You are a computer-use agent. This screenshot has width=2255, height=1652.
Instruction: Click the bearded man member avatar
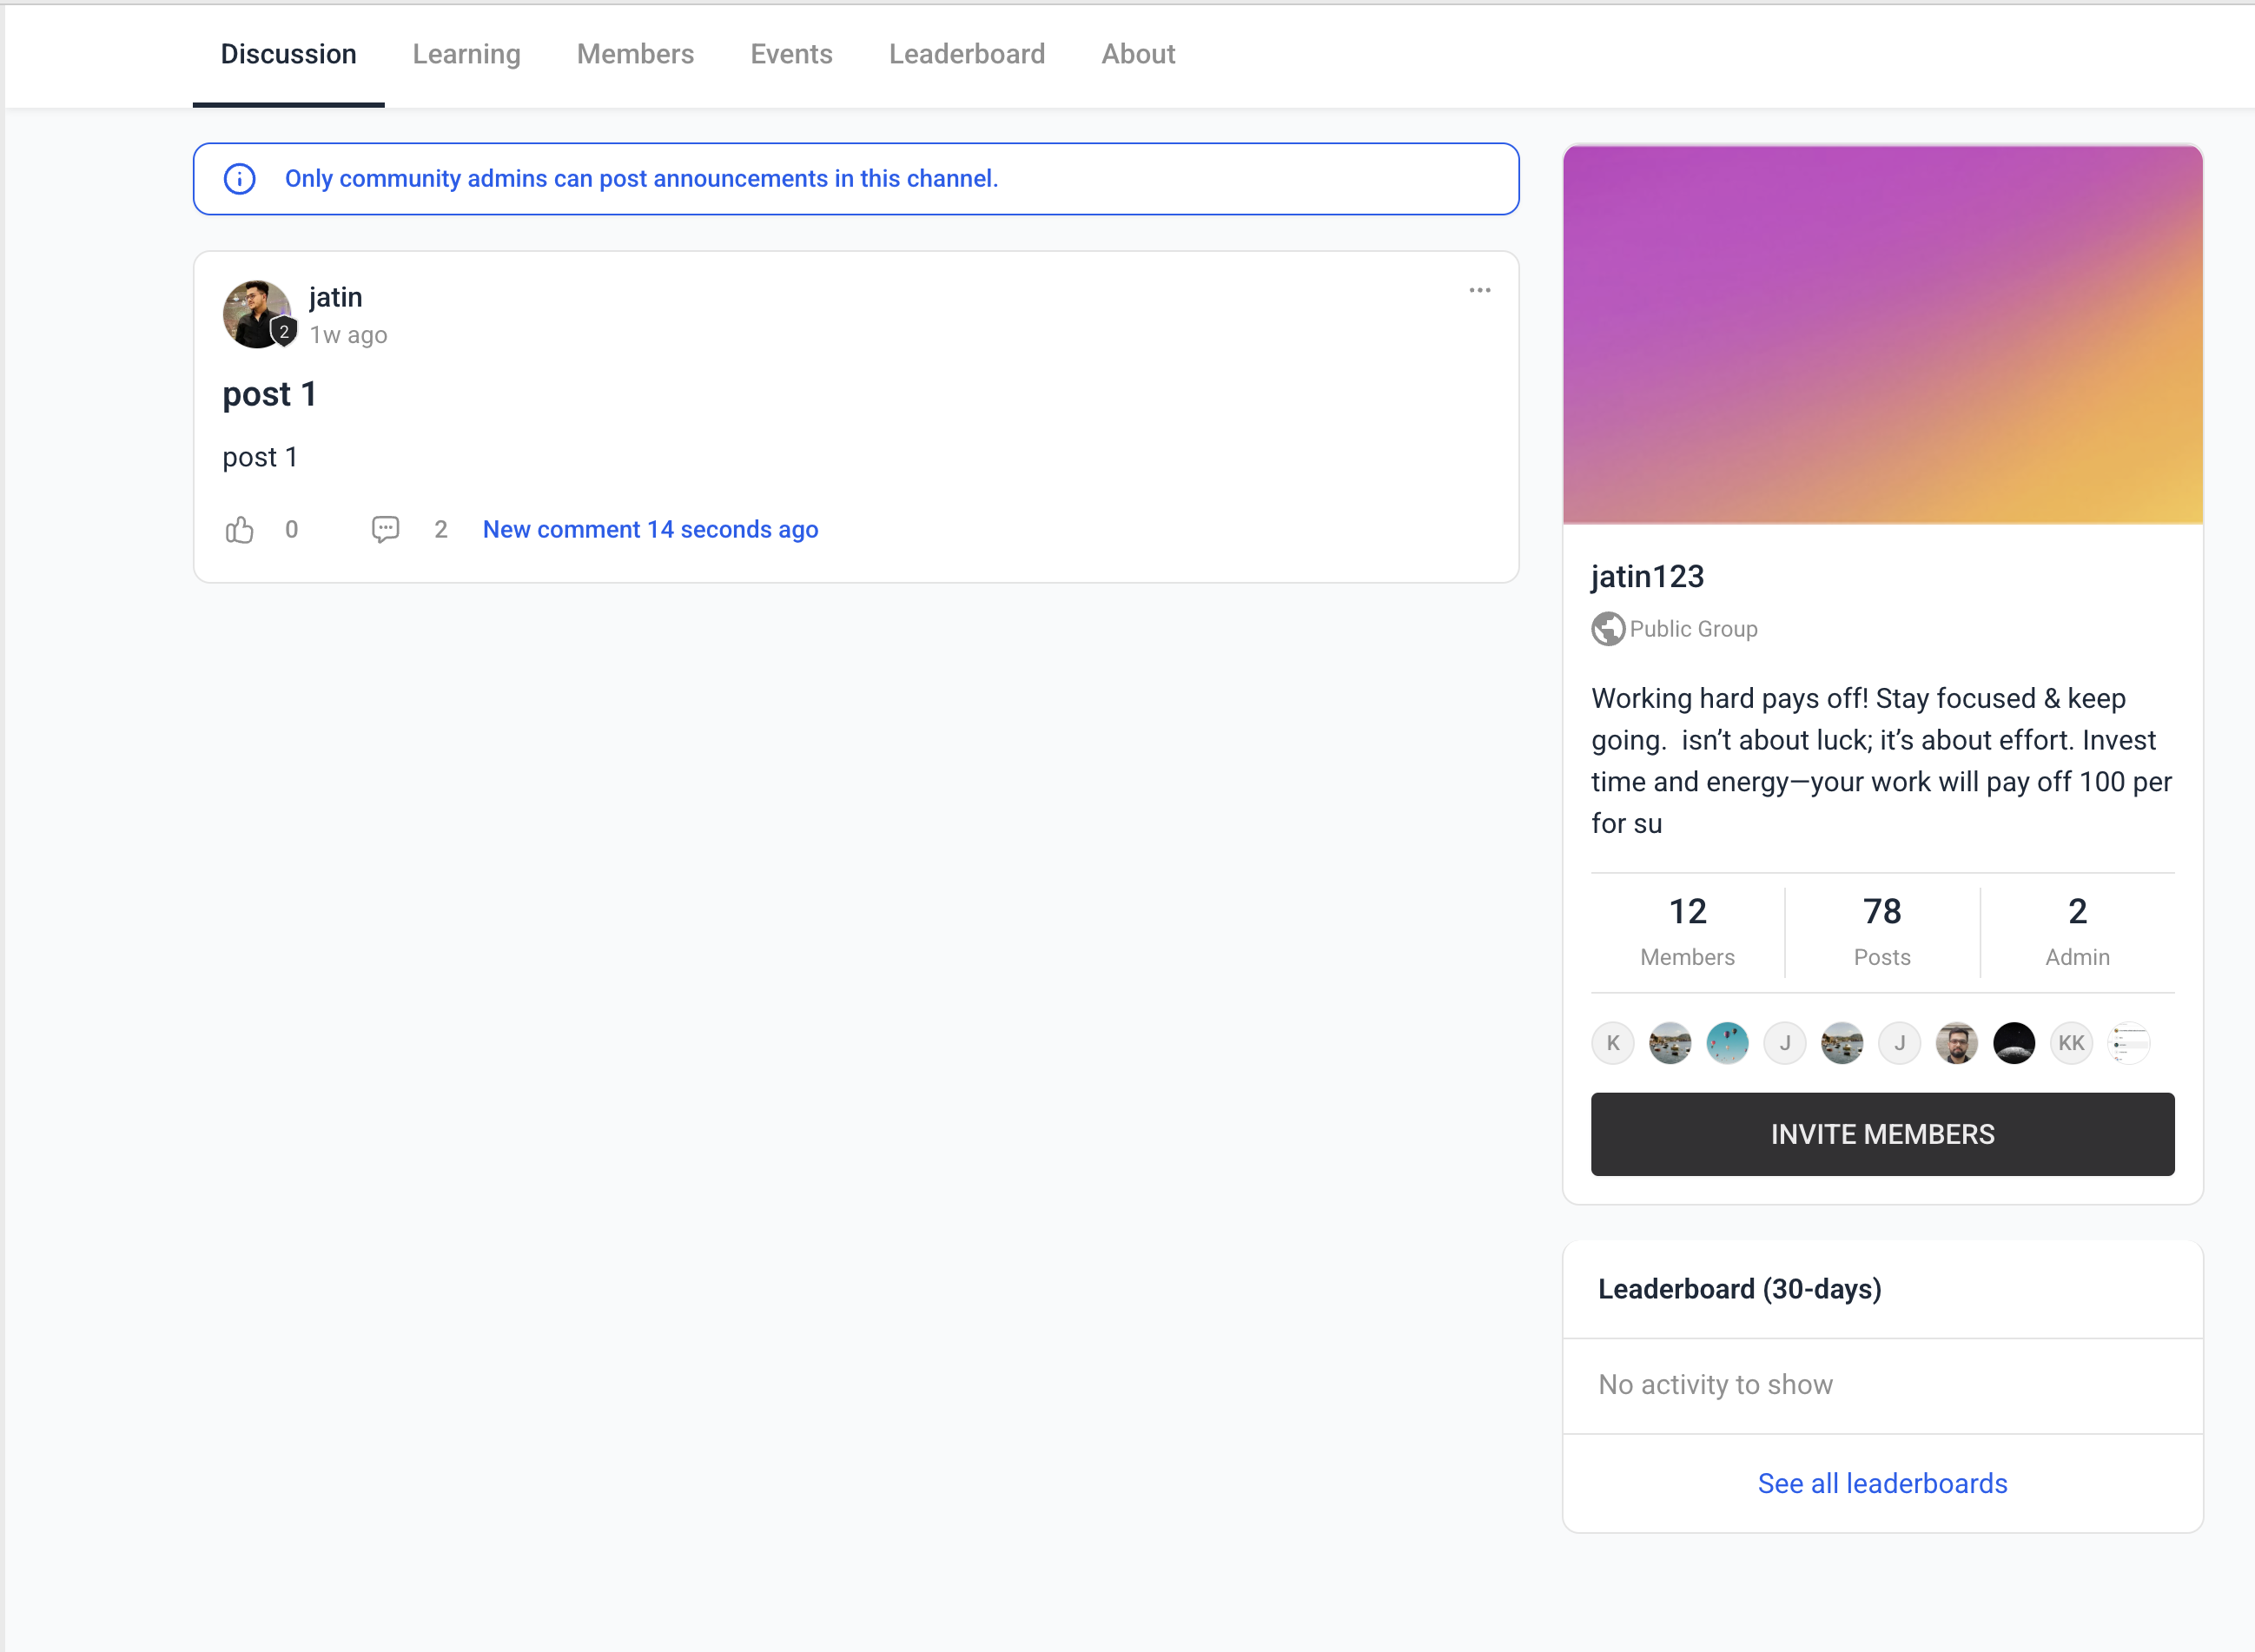point(1956,1043)
